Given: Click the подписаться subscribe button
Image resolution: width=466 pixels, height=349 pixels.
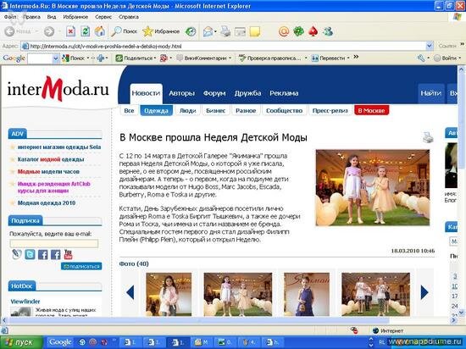Looking at the screenshot, I should pos(81,267).
